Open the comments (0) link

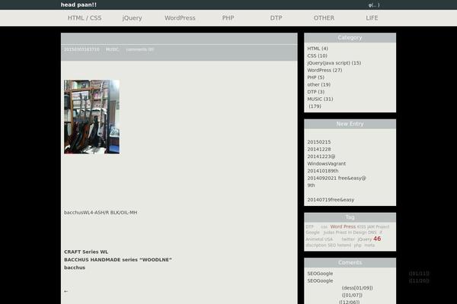tap(140, 49)
